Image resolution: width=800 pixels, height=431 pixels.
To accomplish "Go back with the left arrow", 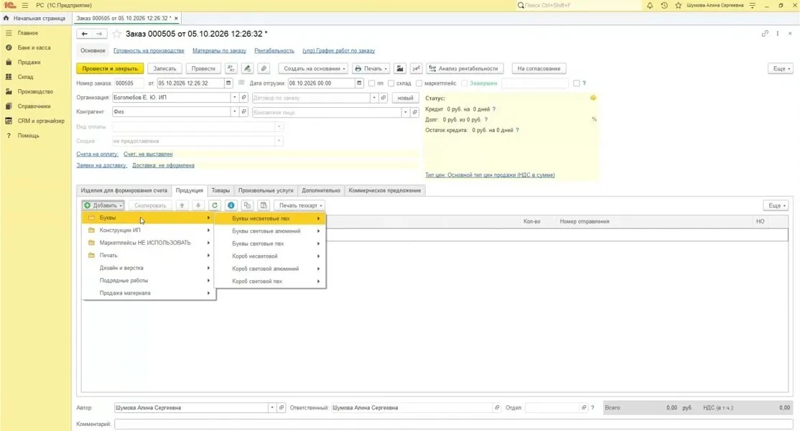I will [x=84, y=34].
